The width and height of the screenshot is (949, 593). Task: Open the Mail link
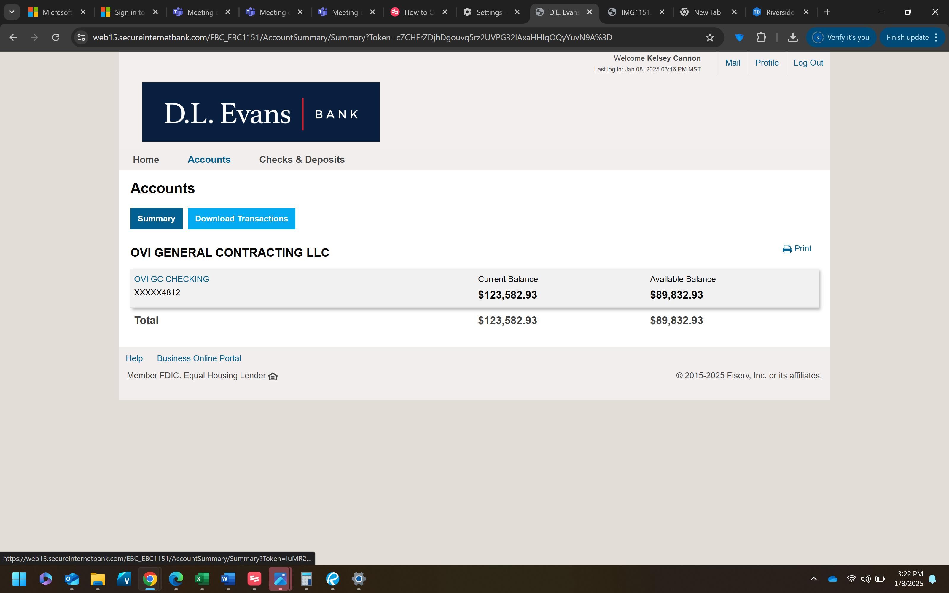(x=733, y=63)
